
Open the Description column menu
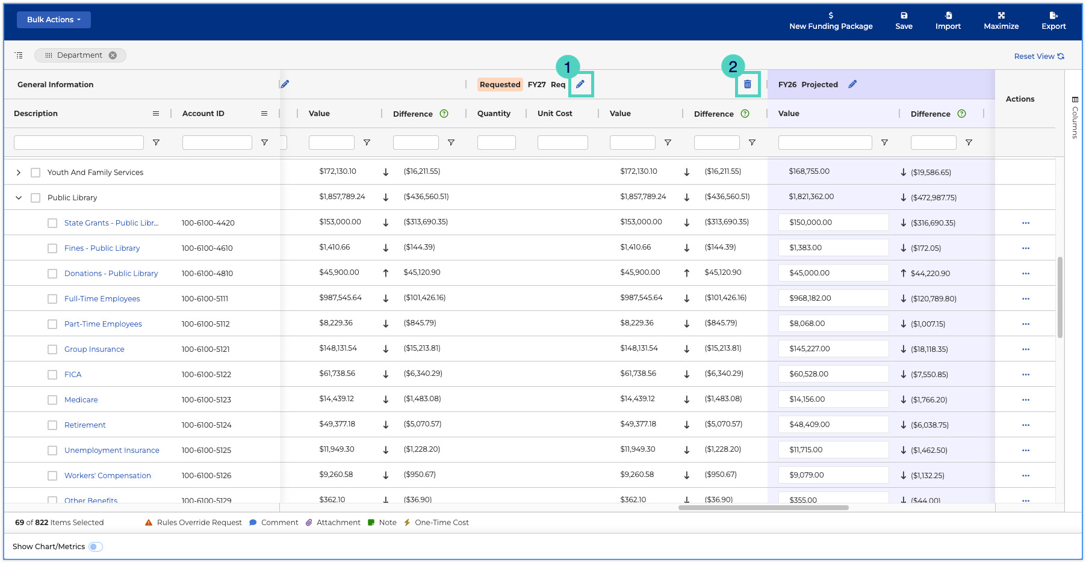coord(156,114)
